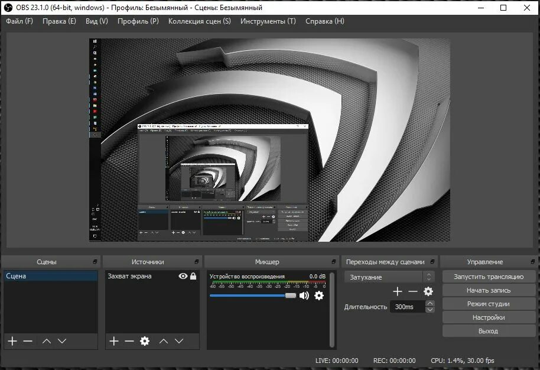Enable Режим студии

click(489, 304)
